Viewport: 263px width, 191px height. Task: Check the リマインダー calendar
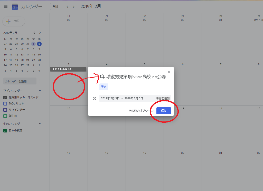coord(5,110)
